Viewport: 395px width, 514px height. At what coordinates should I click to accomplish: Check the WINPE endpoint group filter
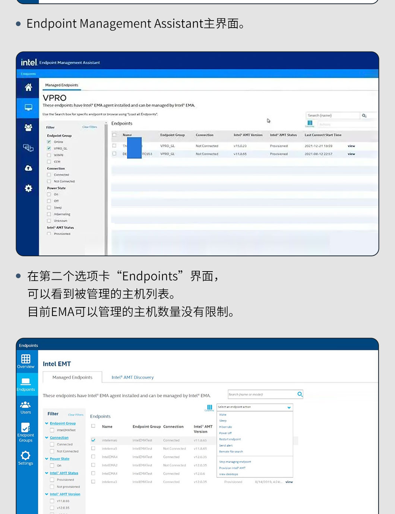[x=49, y=155]
